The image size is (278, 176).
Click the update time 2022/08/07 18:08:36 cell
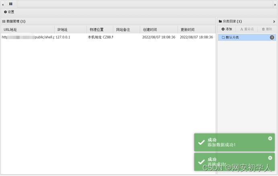[196, 37]
